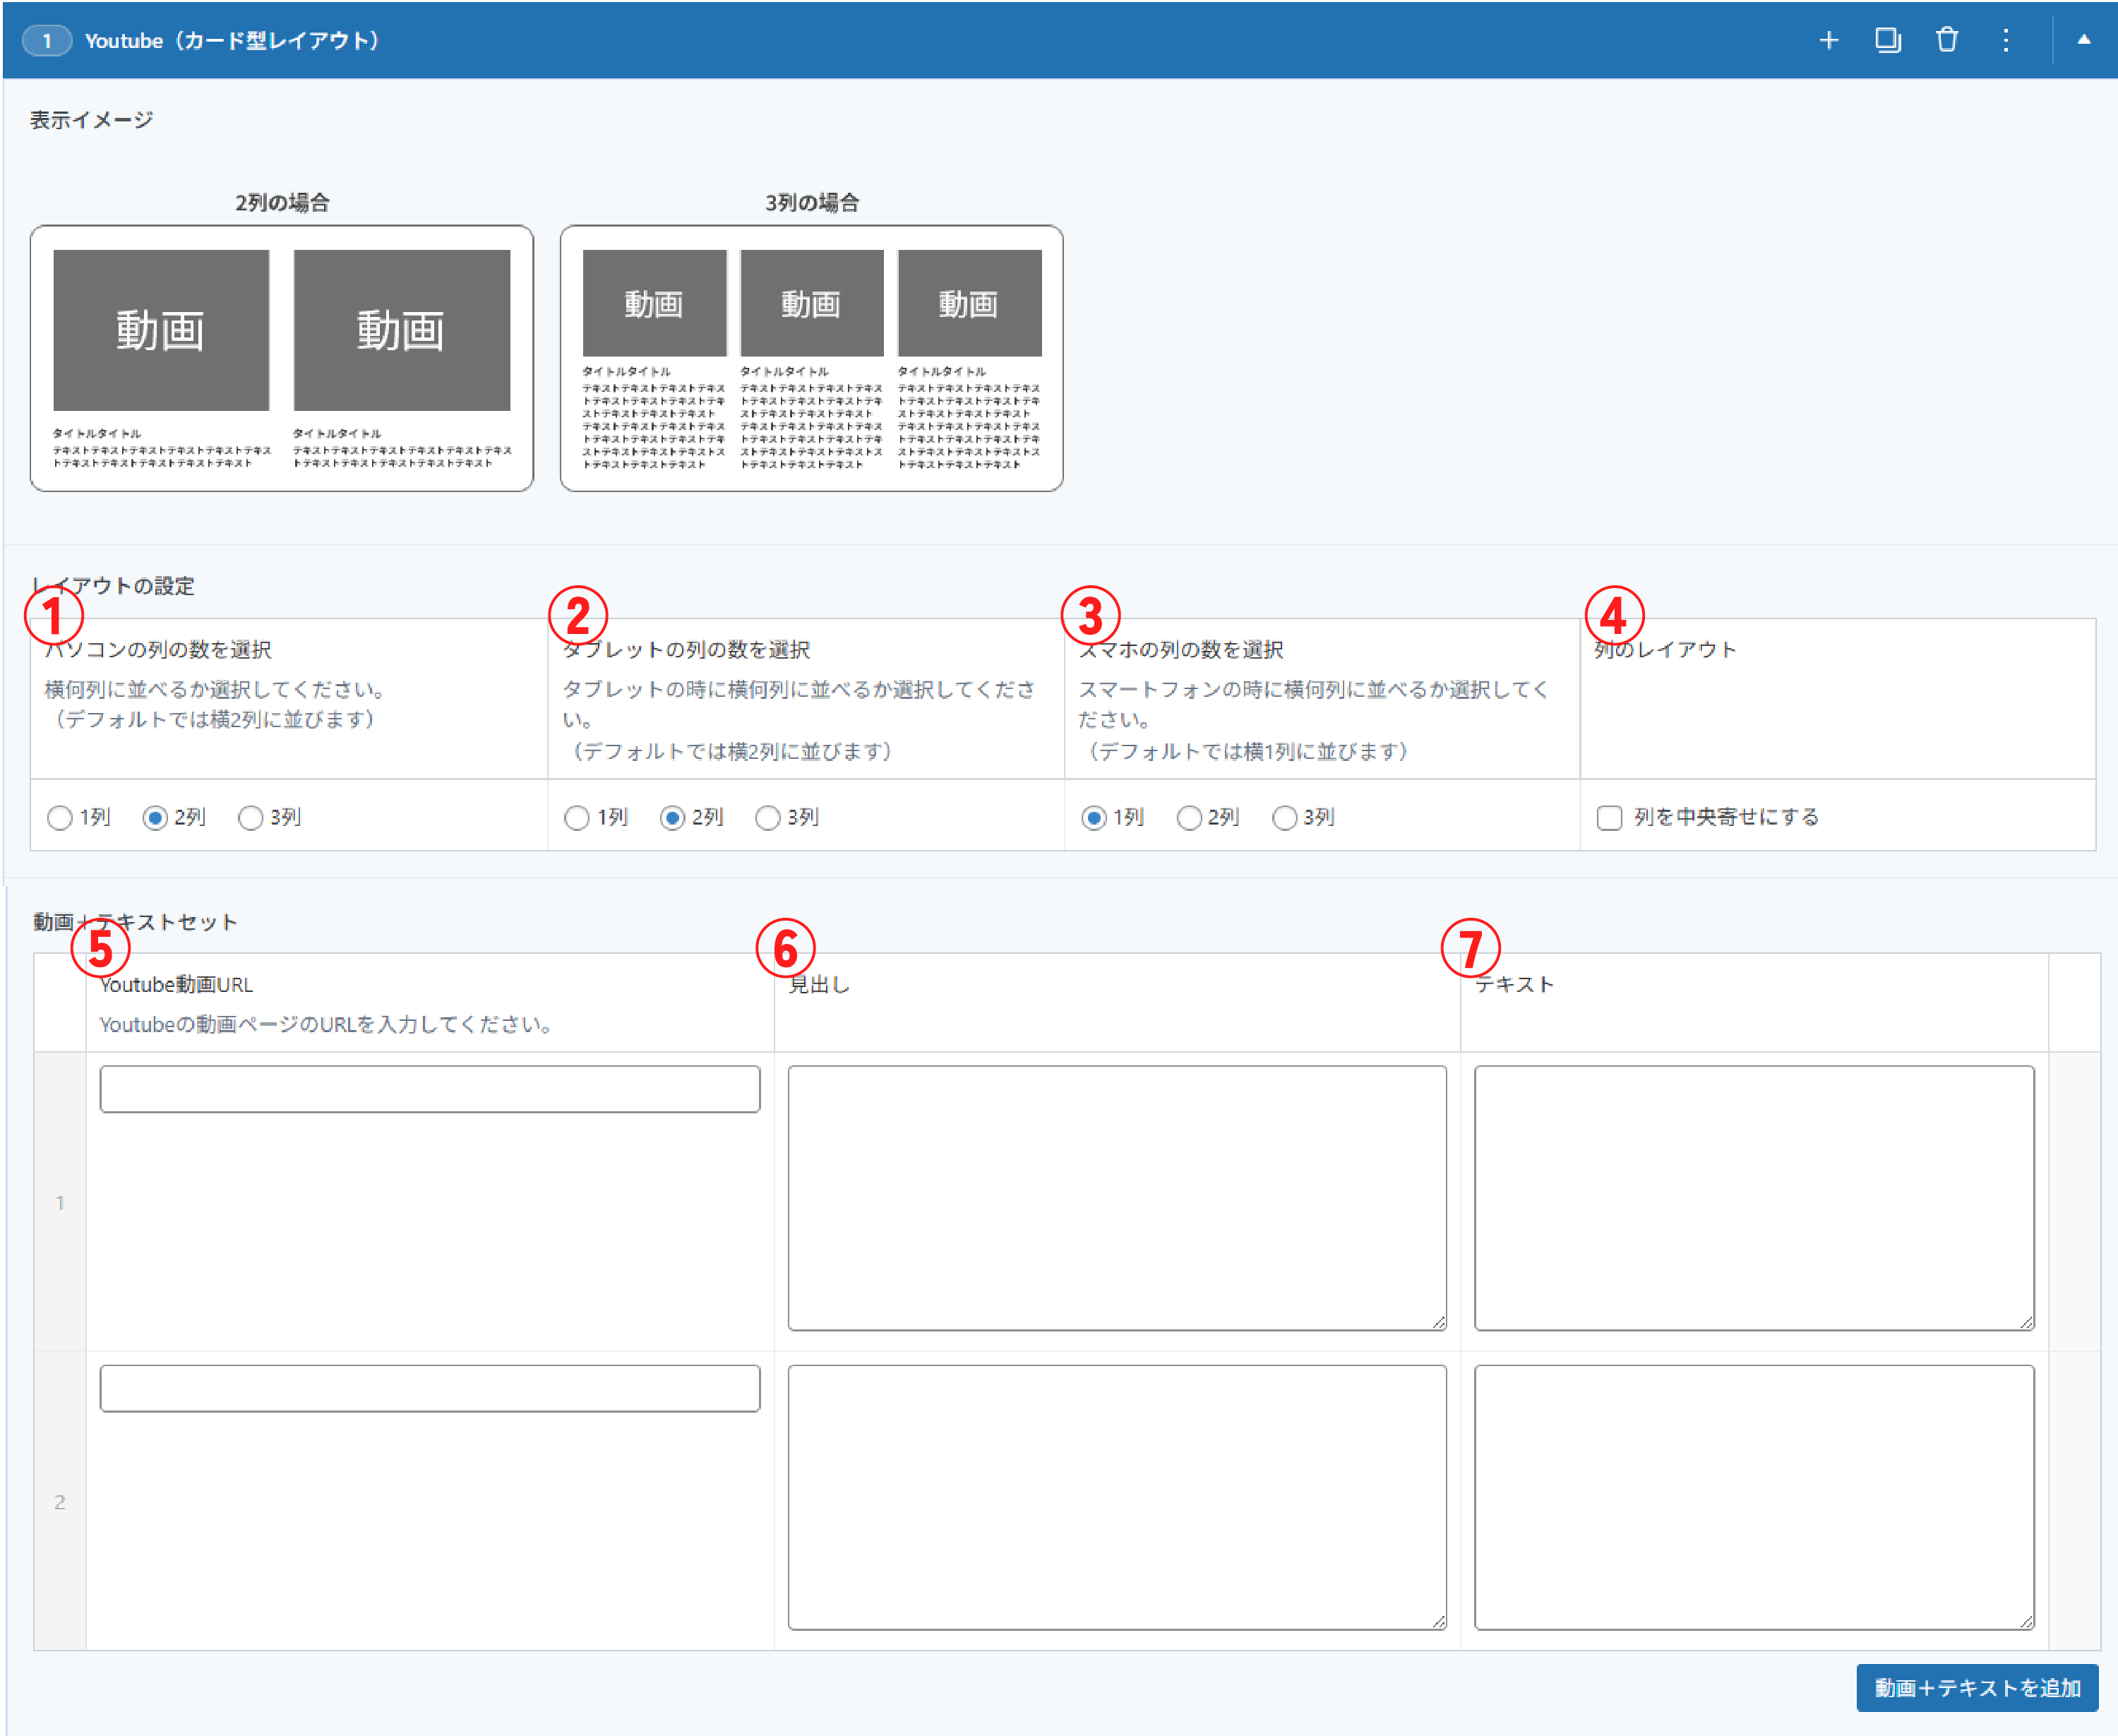Select 1列 for tablet column count
This screenshot has width=2118, height=1736.
pyautogui.click(x=577, y=818)
